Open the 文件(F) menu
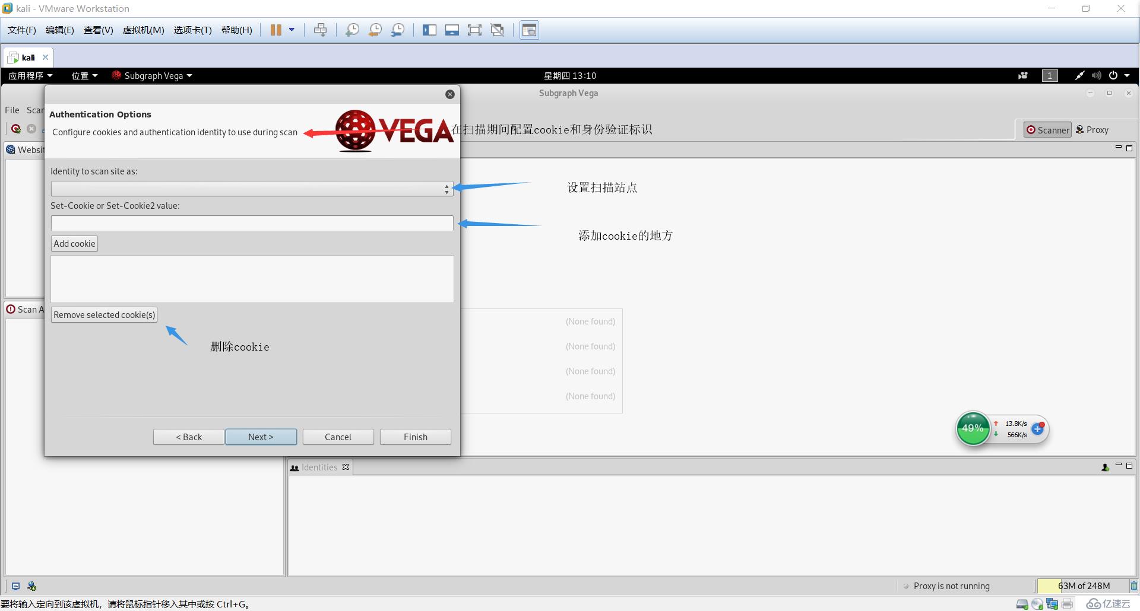The width and height of the screenshot is (1140, 611). [x=22, y=30]
